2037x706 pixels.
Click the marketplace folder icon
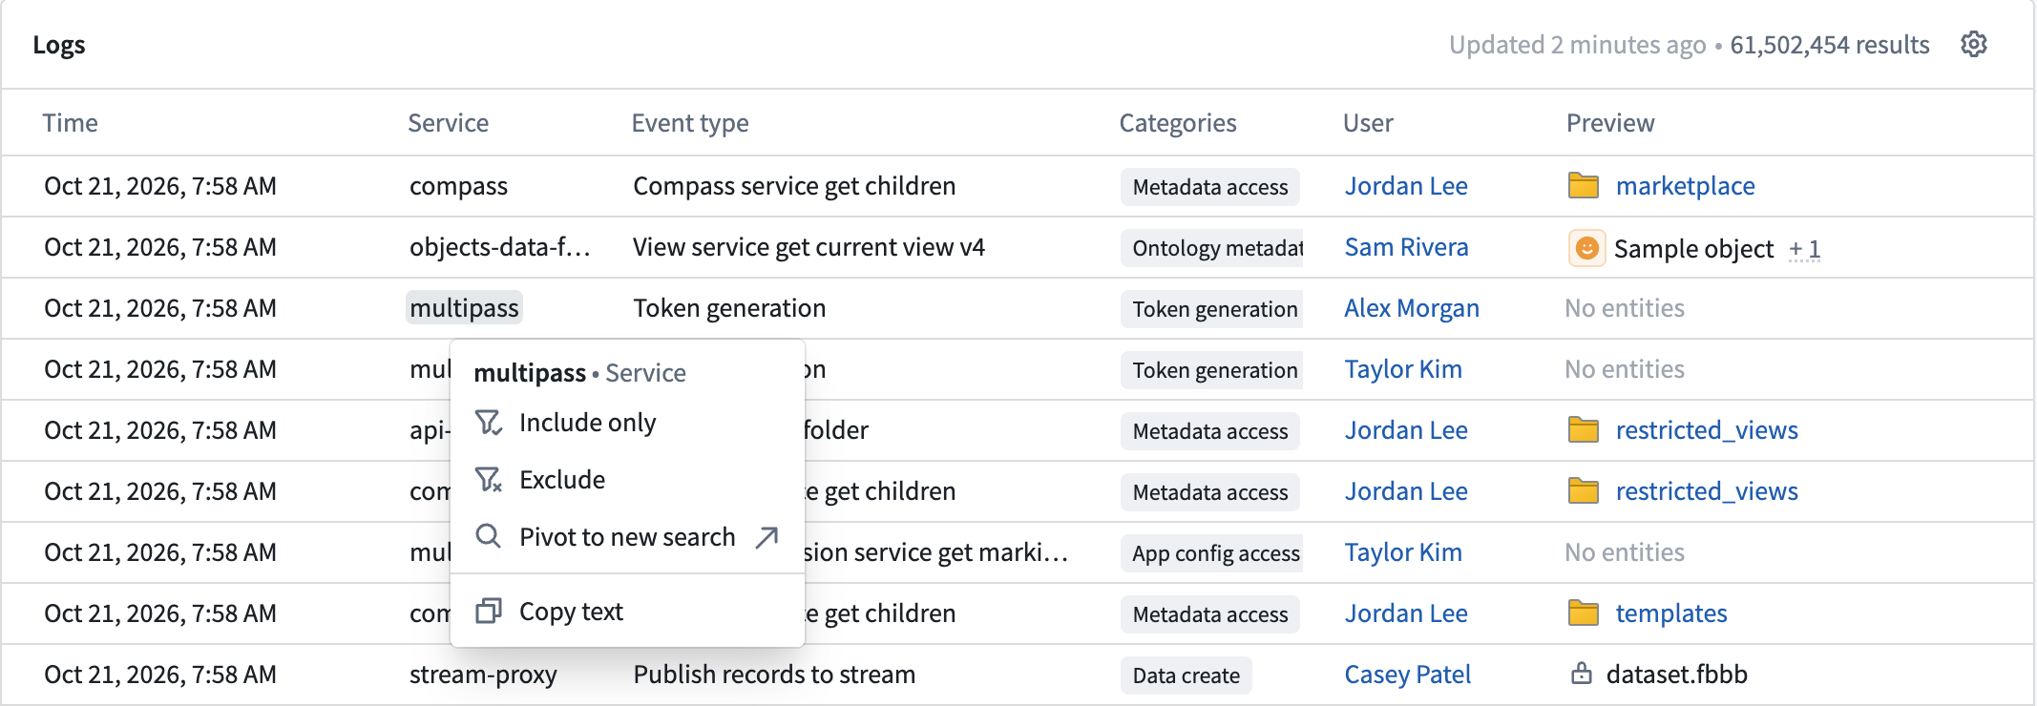point(1584,185)
